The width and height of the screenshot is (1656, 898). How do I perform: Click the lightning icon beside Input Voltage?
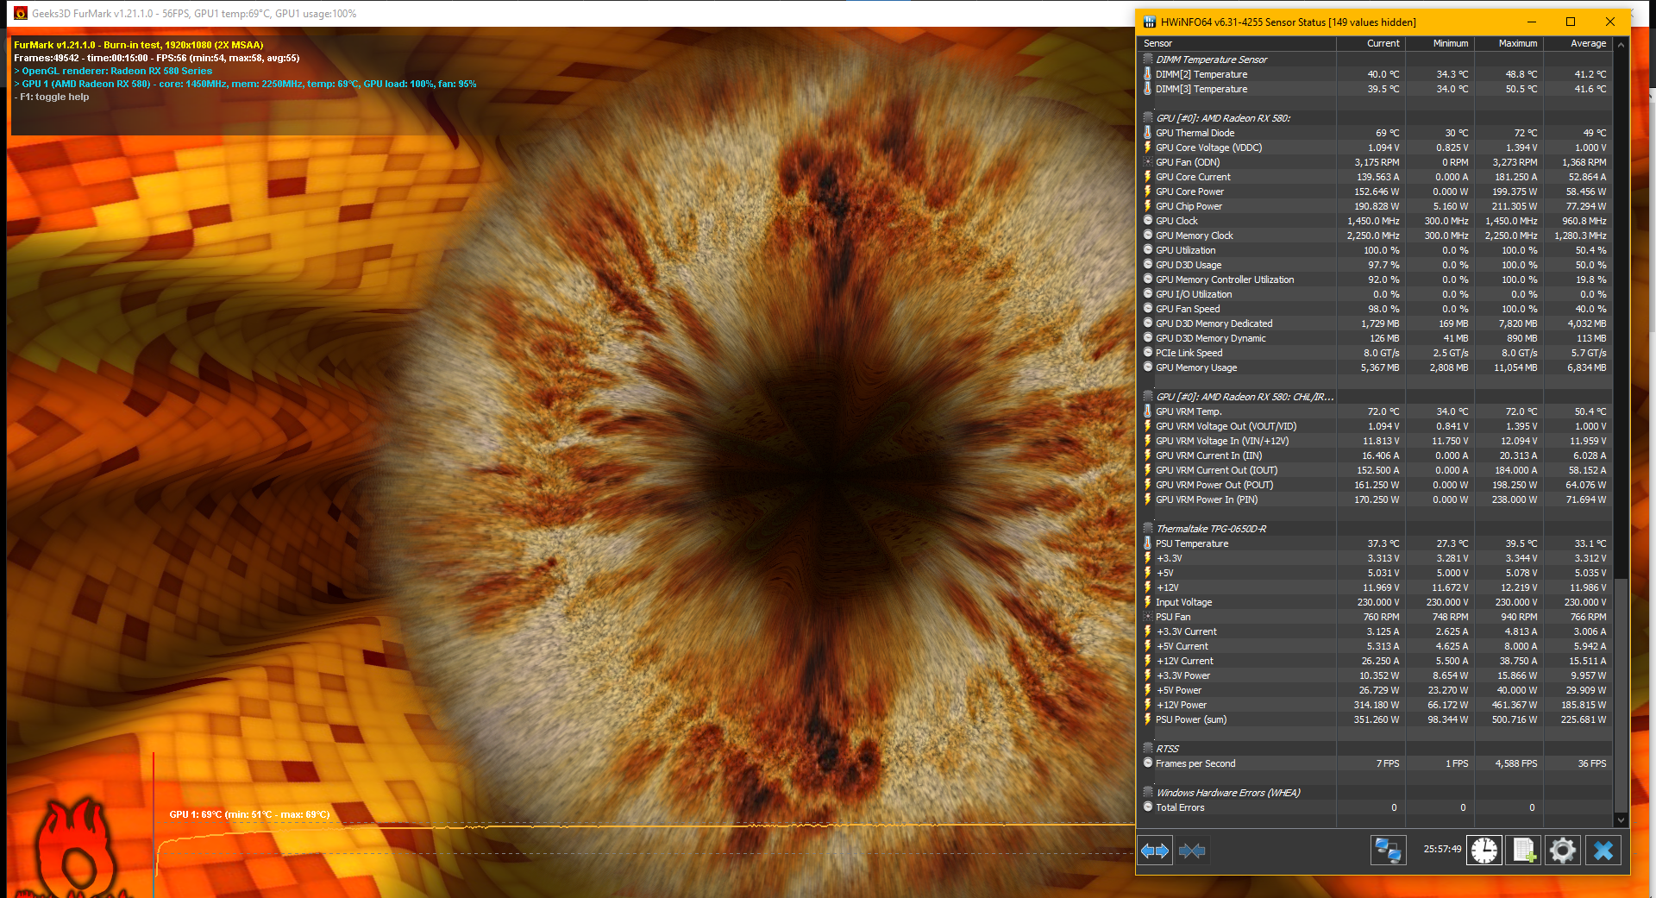[x=1147, y=602]
